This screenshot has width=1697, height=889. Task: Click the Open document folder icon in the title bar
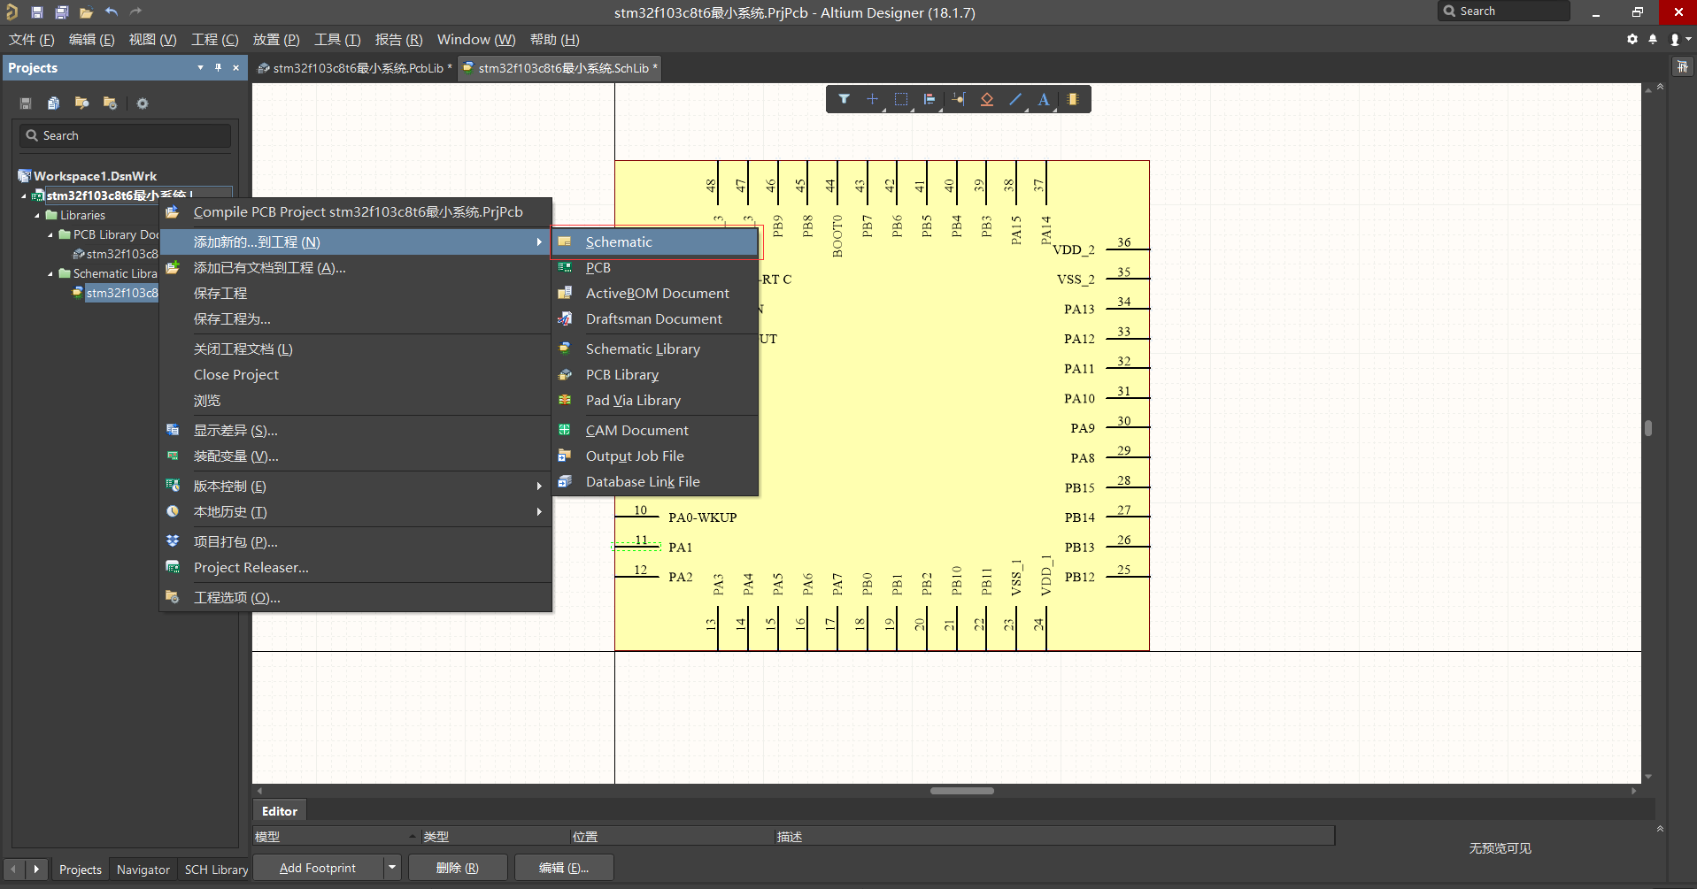pyautogui.click(x=86, y=12)
